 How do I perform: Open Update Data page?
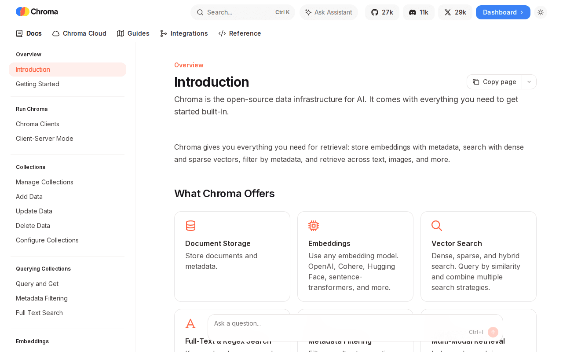34,211
